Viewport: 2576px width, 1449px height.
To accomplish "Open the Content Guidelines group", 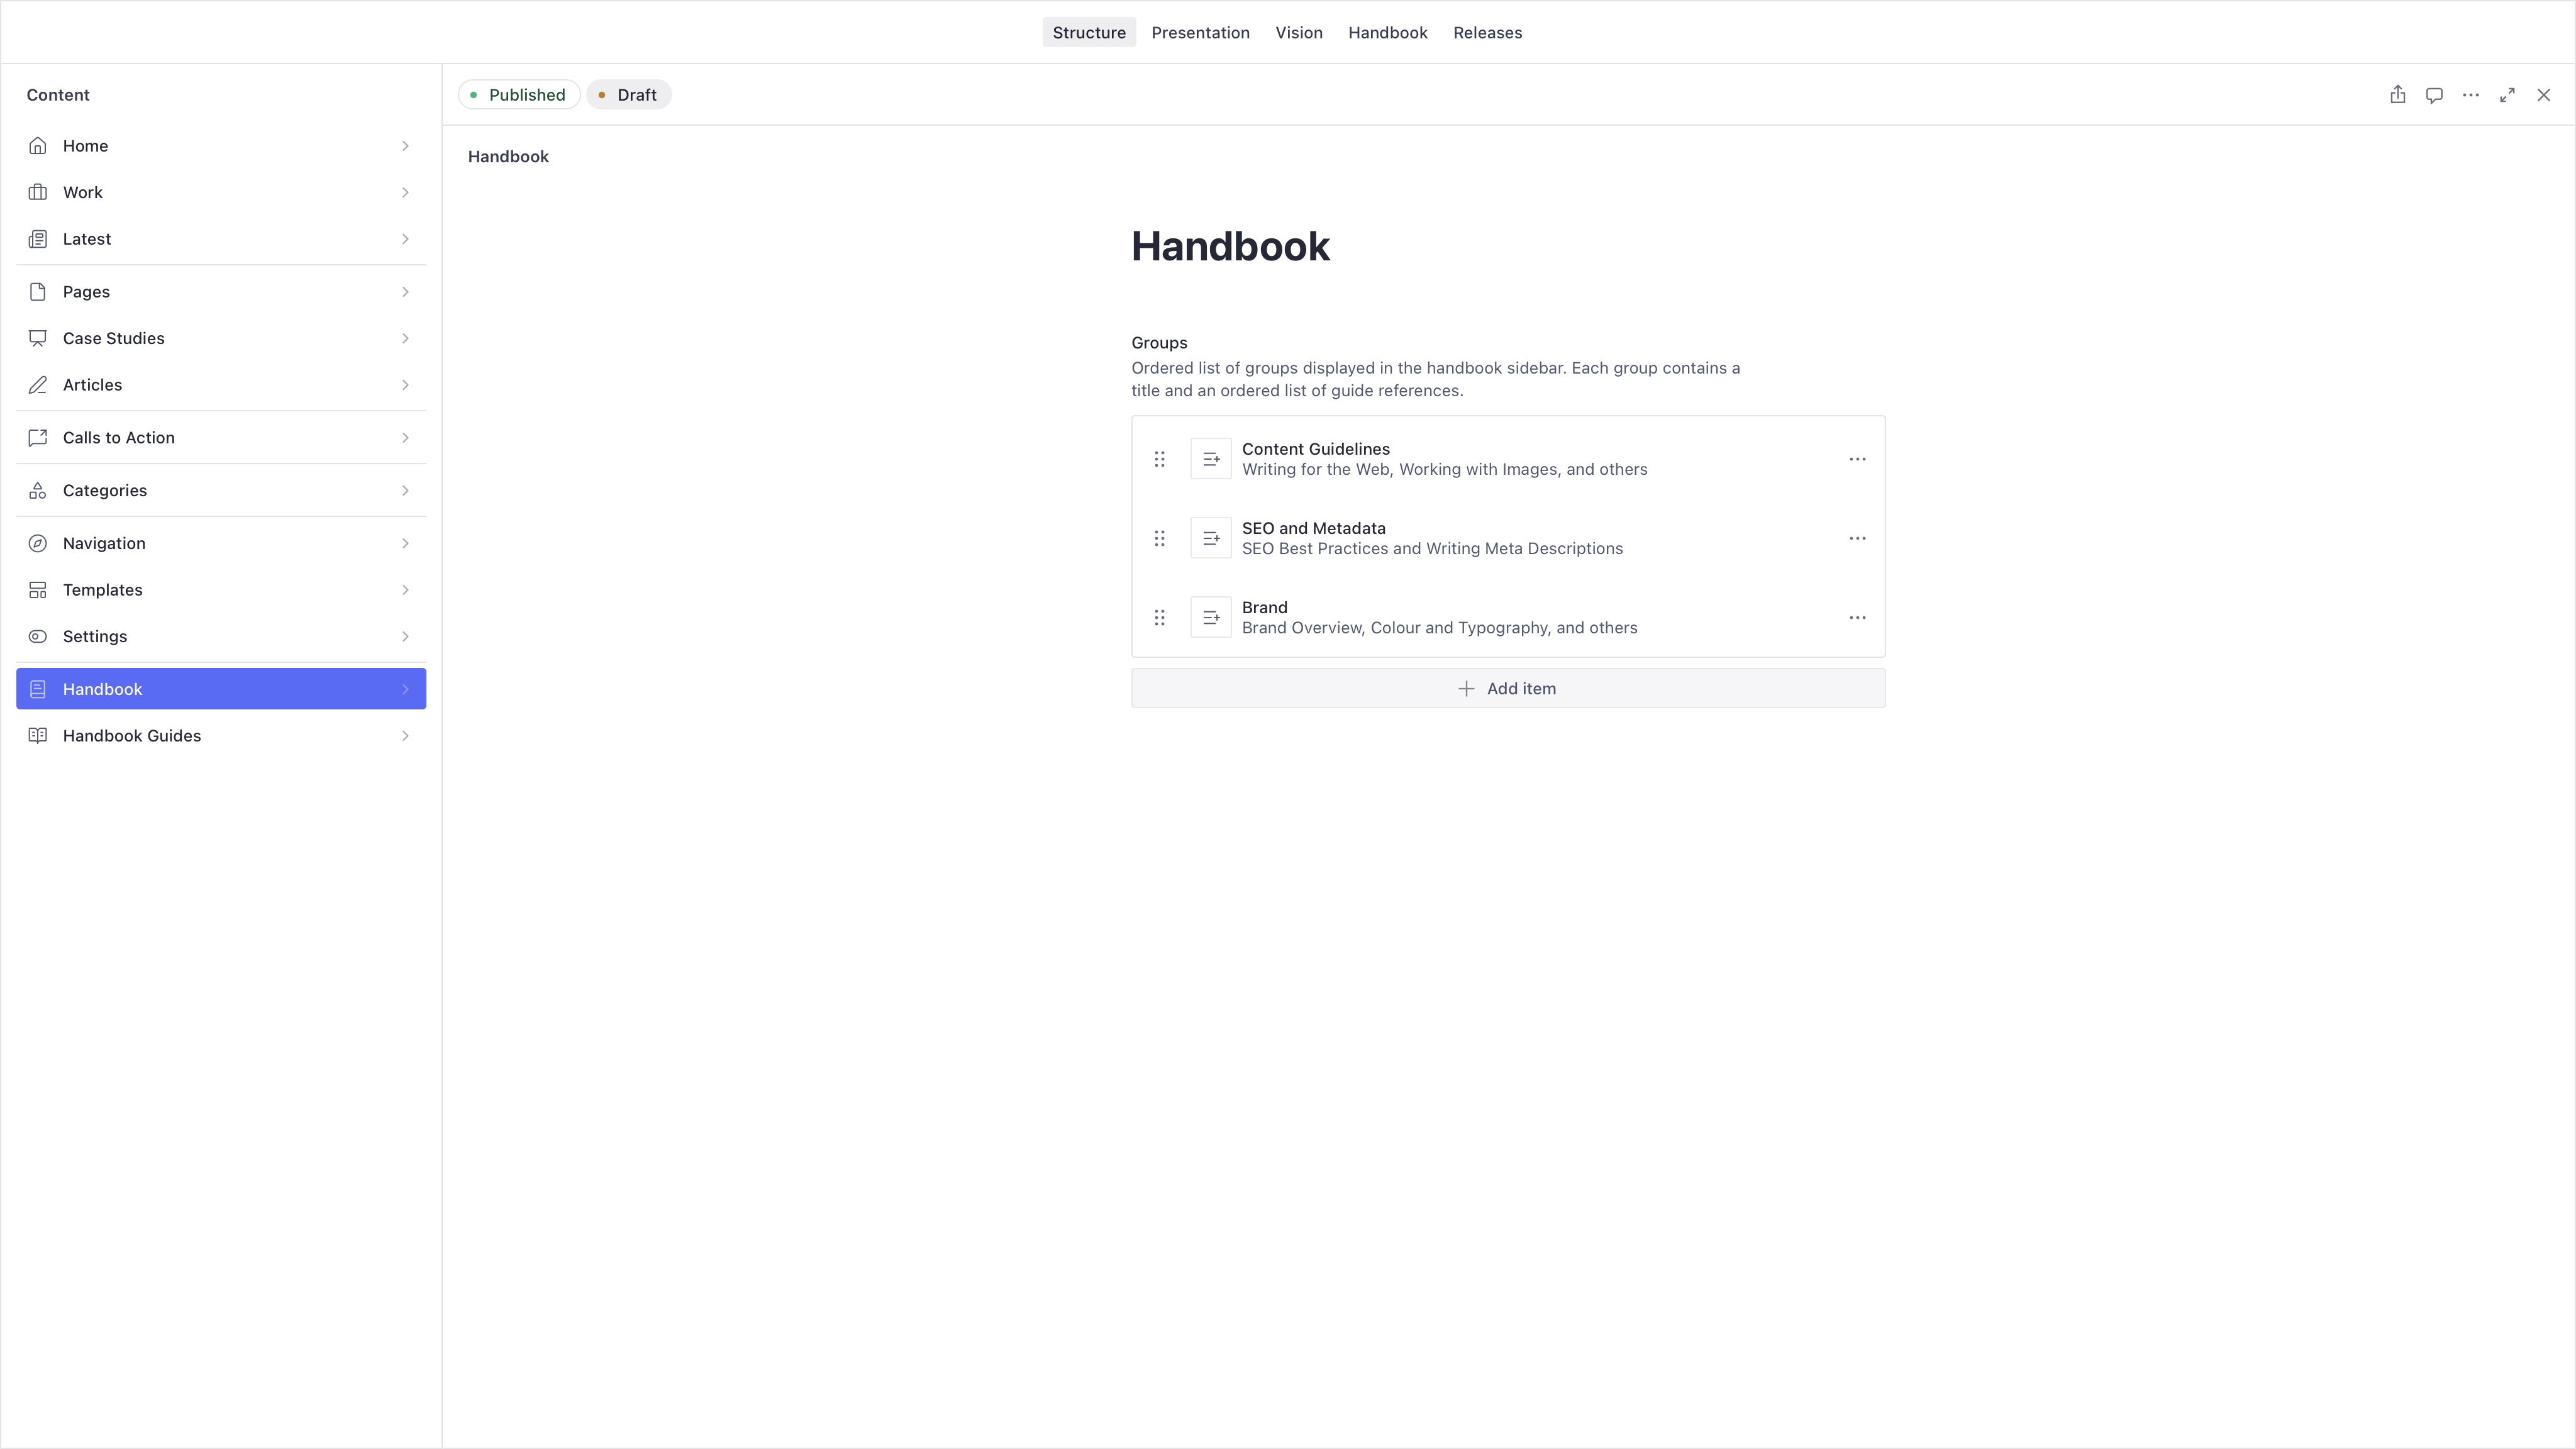I will point(1508,459).
